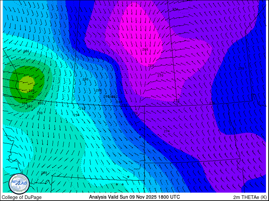Image resolution: width=269 pixels, height=201 pixels.
Task: Click the 'Analysis Valid Sun 09 Nov 2025 1800 UTC' caption
Action: click(x=134, y=197)
